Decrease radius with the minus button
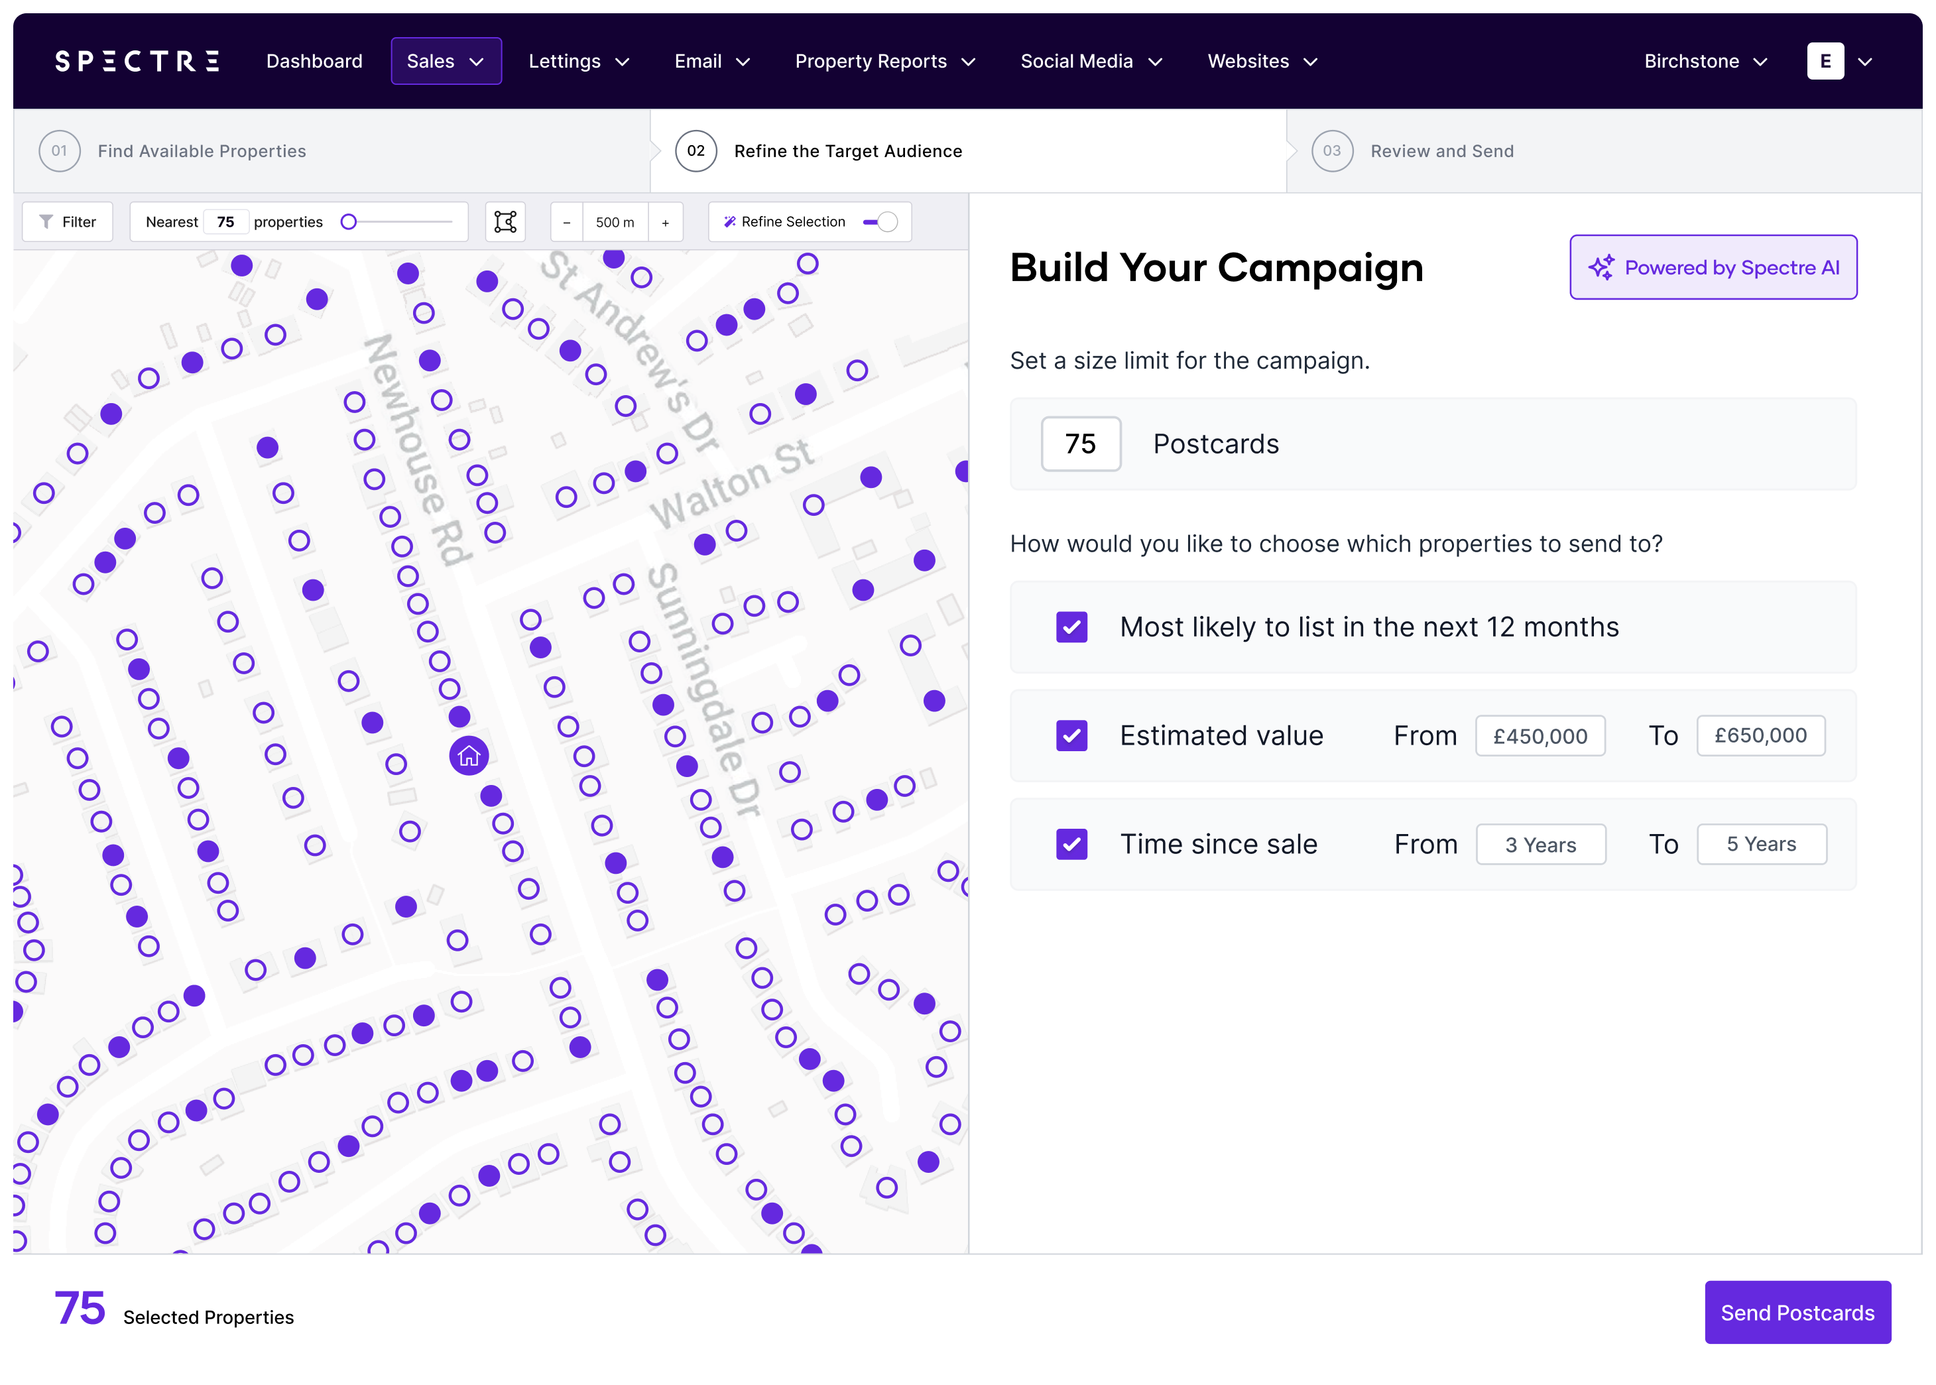The width and height of the screenshot is (1936, 1385). click(566, 223)
